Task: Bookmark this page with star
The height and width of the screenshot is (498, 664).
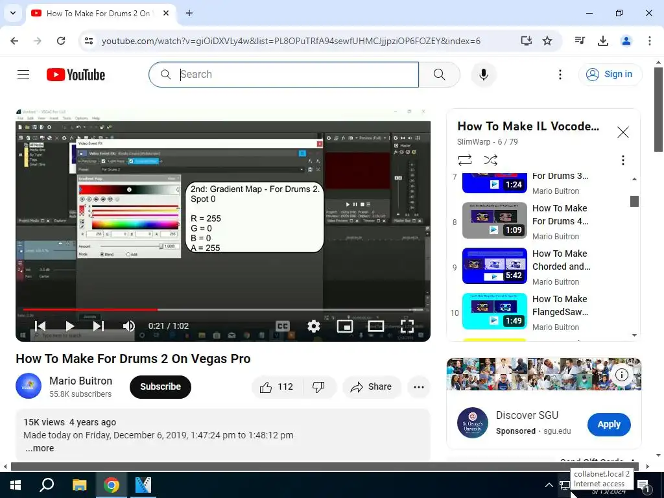Action: tap(547, 41)
